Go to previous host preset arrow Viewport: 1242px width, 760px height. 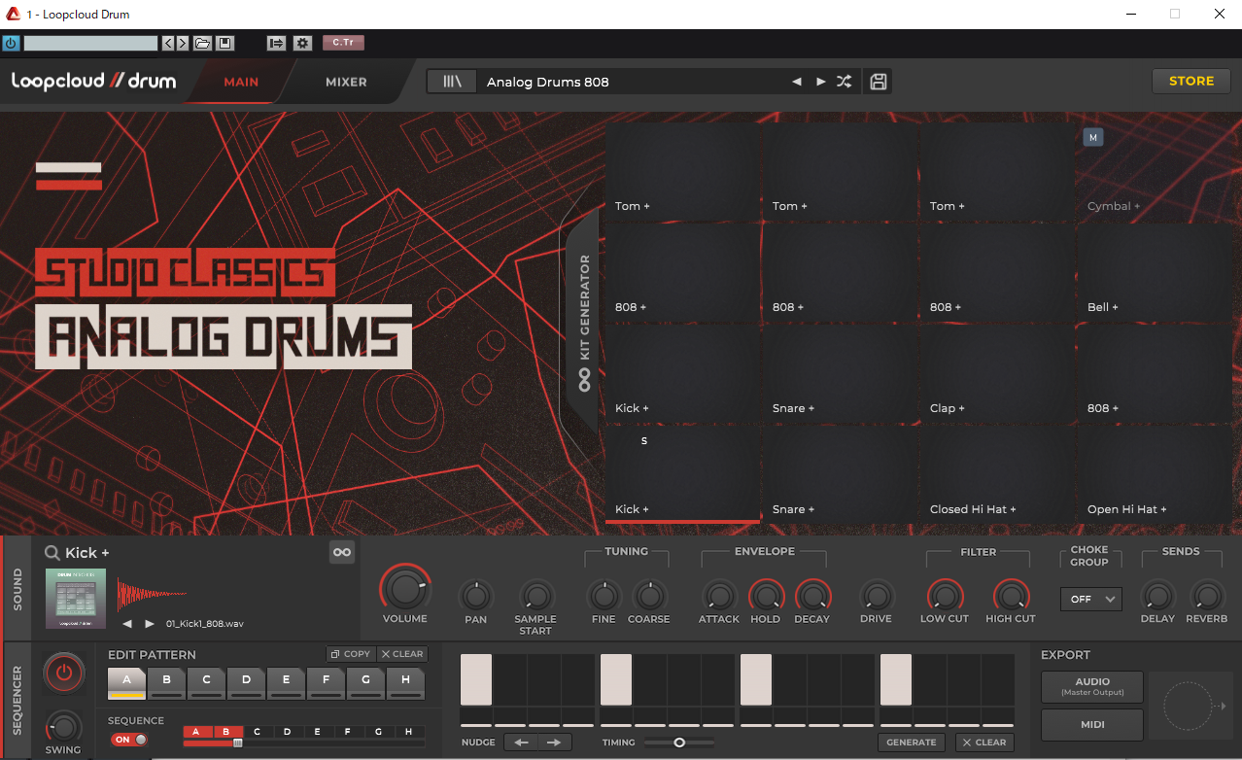(x=168, y=43)
